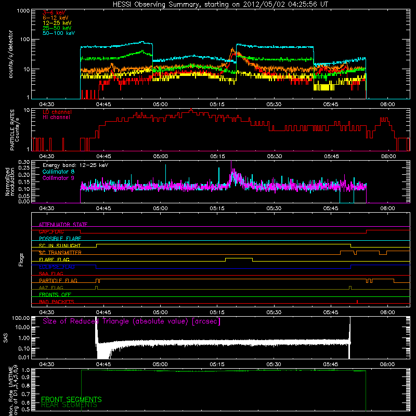Click the raised FLARE_FLAG step on its timeline
The width and height of the screenshot is (416, 416).
(x=239, y=258)
